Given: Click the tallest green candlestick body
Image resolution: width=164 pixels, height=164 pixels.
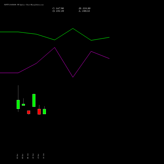Looking at the screenshot, I should [x=34, y=100].
